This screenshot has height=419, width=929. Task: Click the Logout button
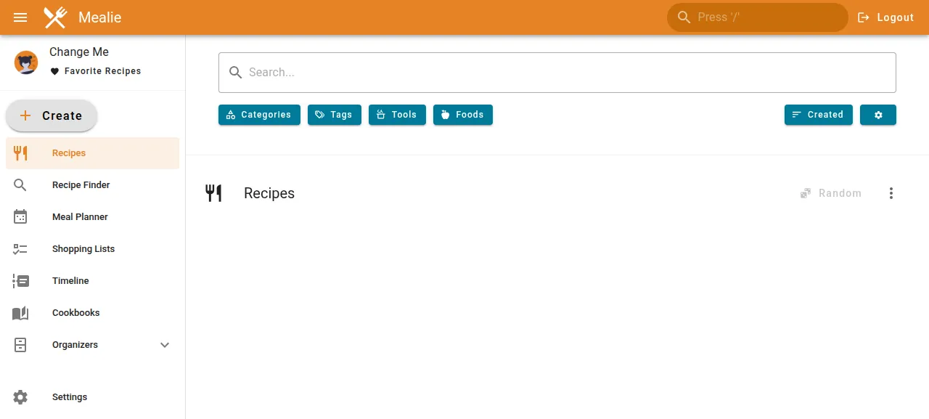pos(885,17)
